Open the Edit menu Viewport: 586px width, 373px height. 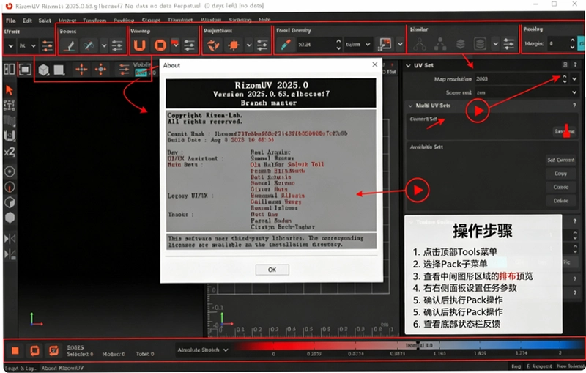point(27,21)
